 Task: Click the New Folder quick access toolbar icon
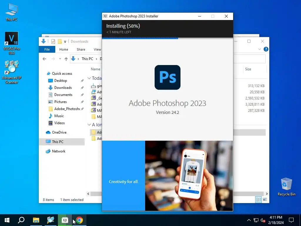[60, 41]
